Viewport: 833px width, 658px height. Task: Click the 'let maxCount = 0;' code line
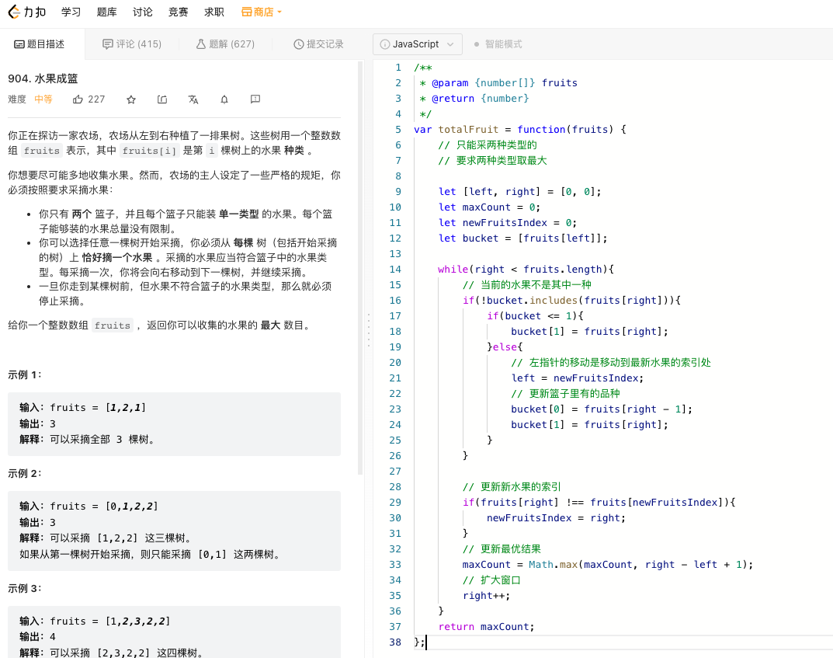coord(489,207)
